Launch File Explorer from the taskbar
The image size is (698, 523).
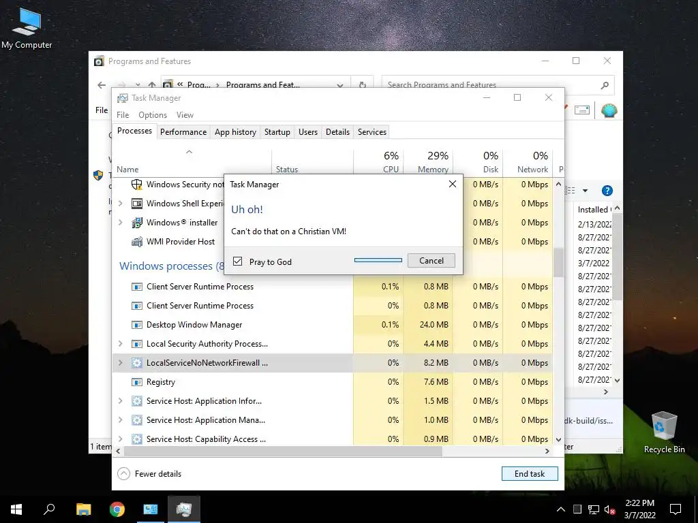pyautogui.click(x=83, y=509)
